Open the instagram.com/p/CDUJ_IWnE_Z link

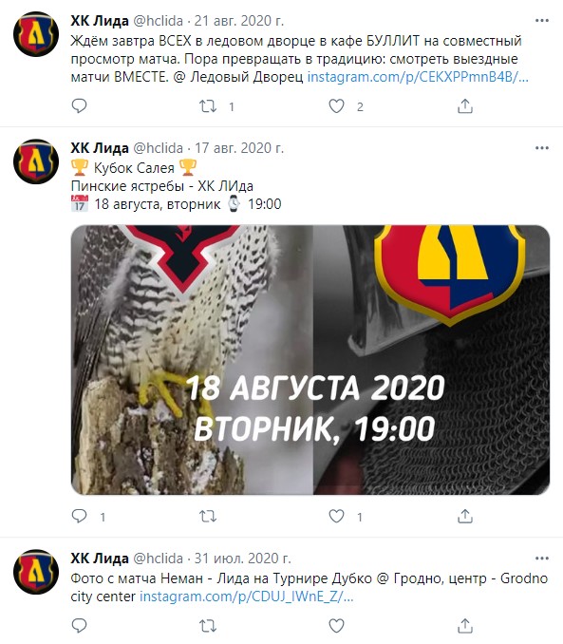click(x=247, y=597)
